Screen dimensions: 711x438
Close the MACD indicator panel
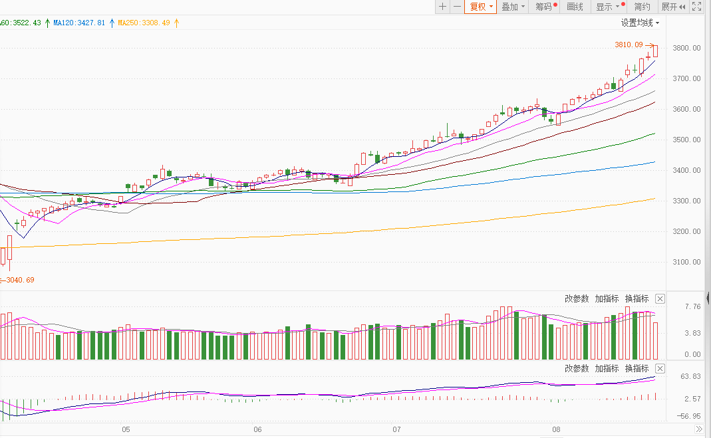click(x=660, y=368)
